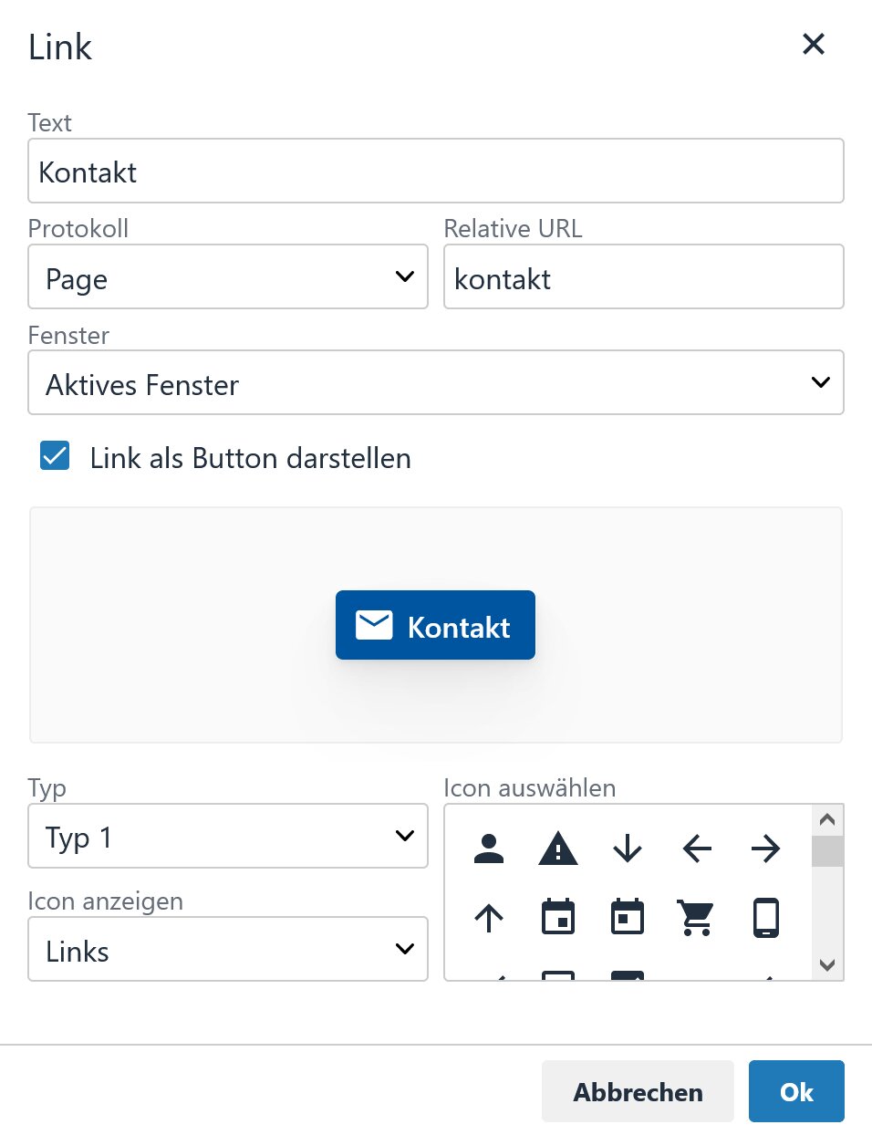The image size is (872, 1135).
Task: Select the left arrow icon
Action: (x=697, y=849)
